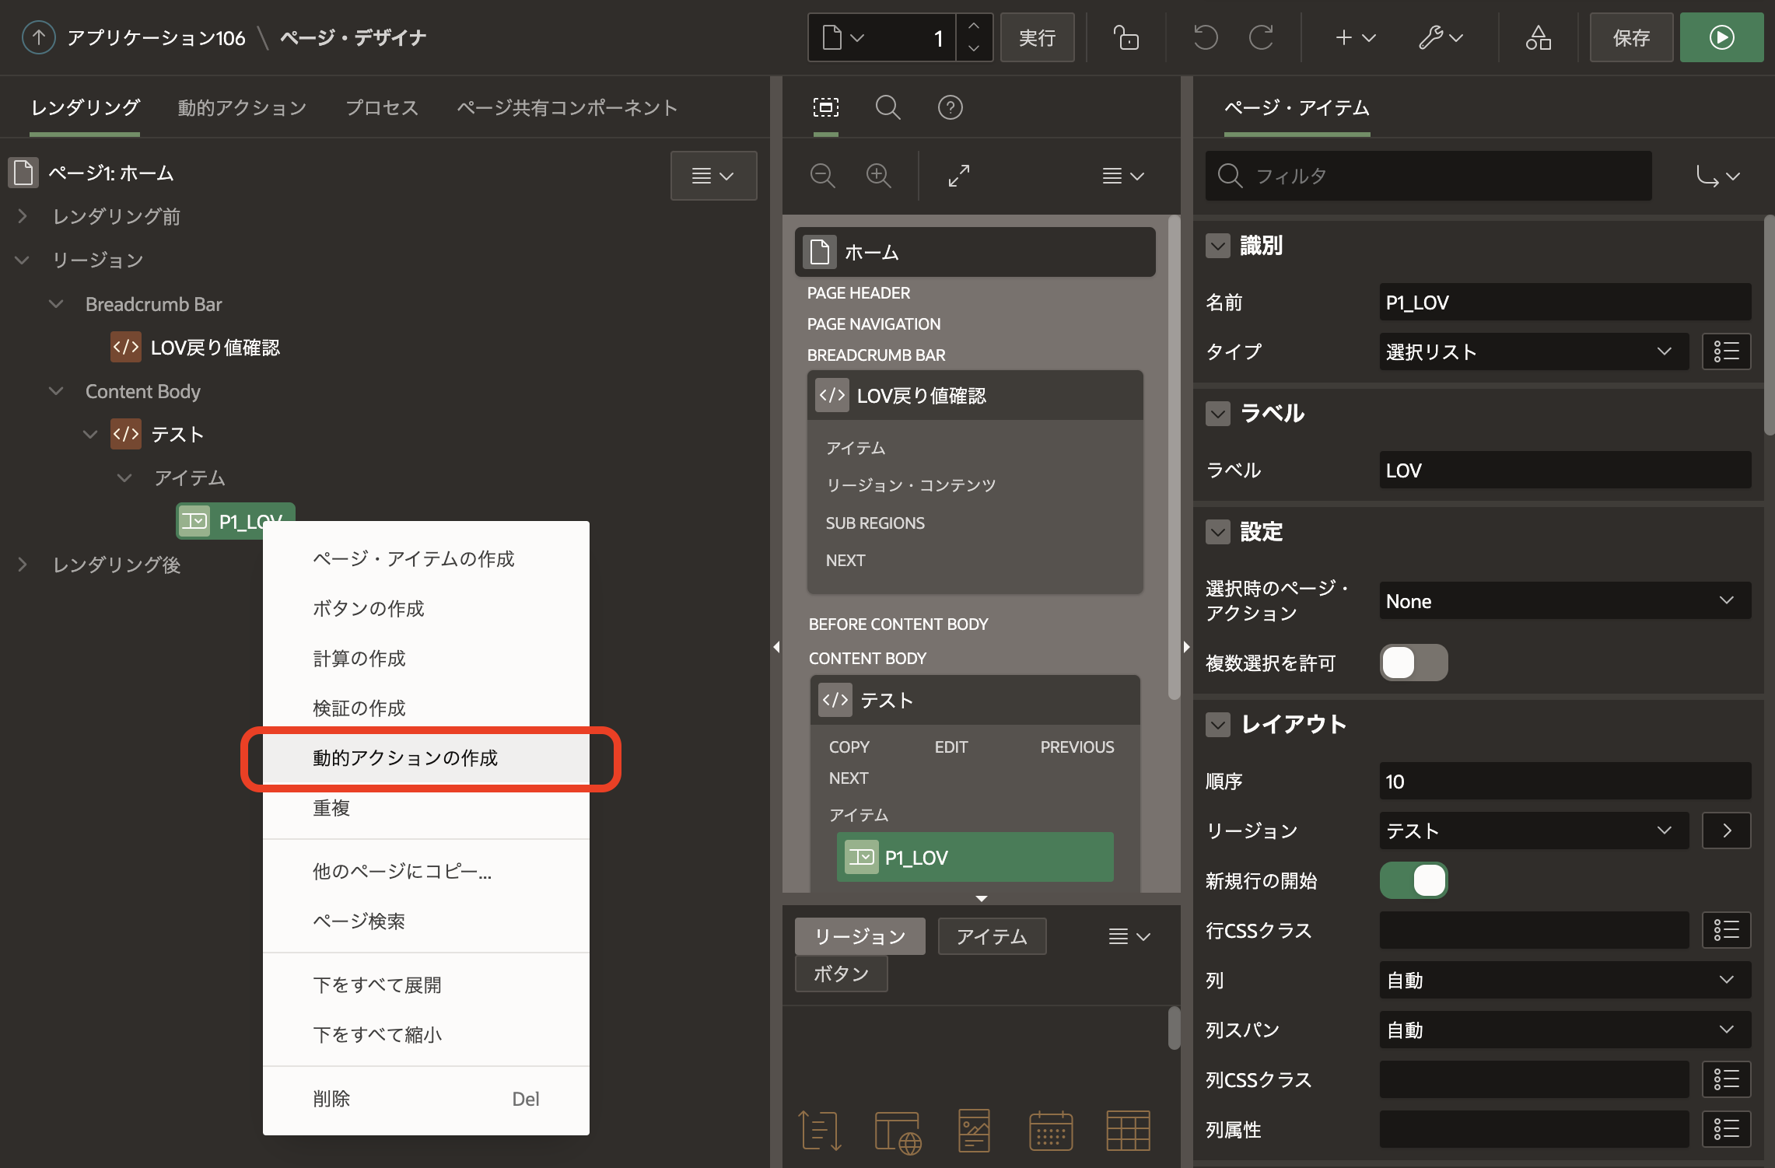Switch to the ページ共有コンポーネント tab

click(567, 107)
